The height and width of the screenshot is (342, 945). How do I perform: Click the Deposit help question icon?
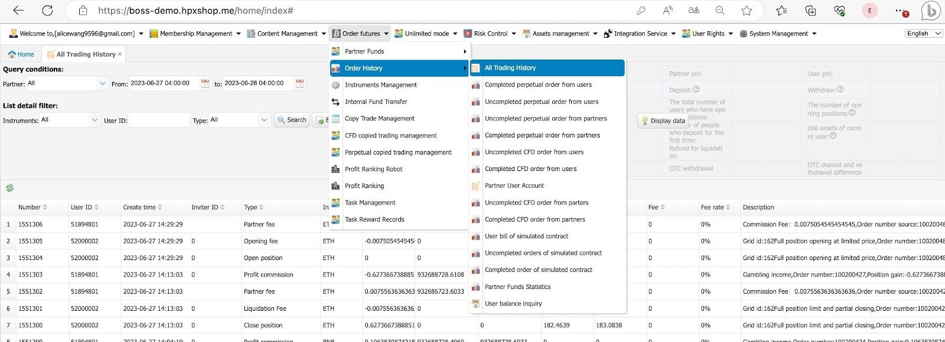pos(696,90)
